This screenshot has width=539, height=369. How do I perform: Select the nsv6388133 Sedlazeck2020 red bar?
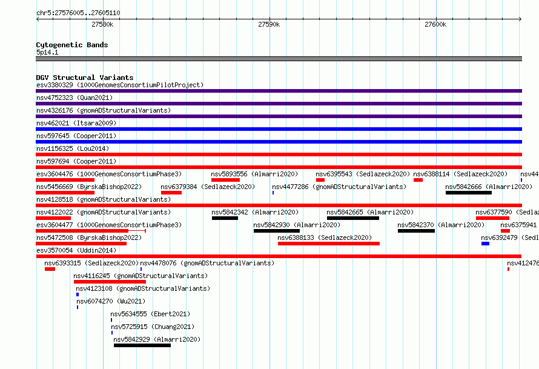(329, 244)
